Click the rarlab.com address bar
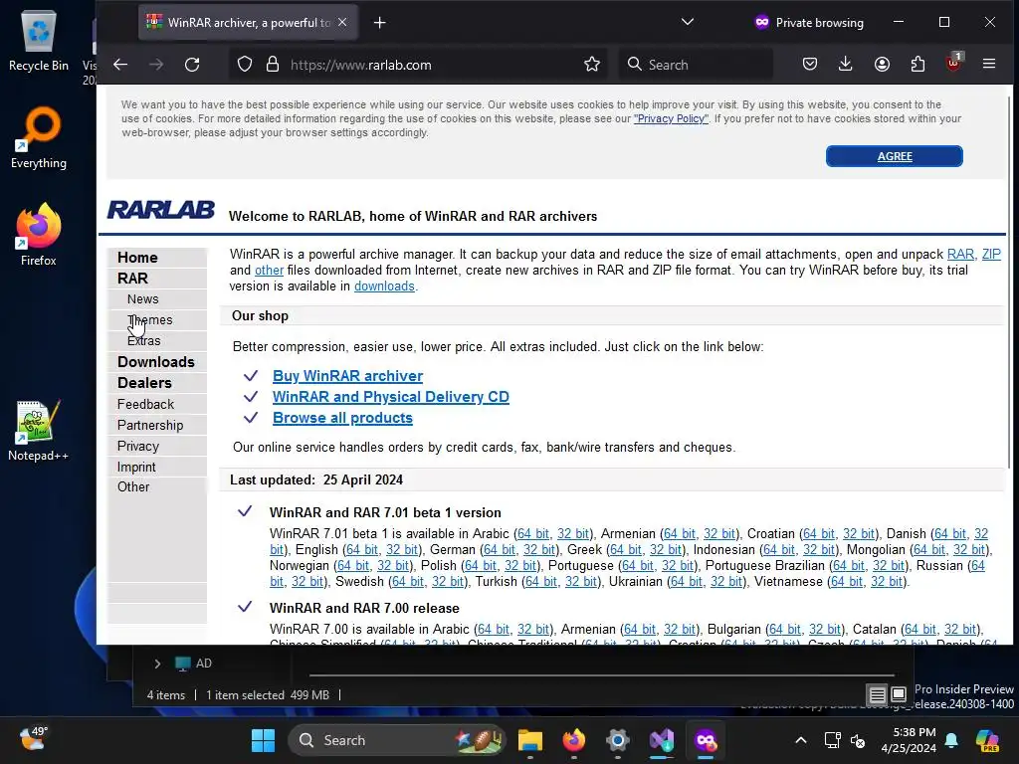The image size is (1019, 764). tap(419, 65)
